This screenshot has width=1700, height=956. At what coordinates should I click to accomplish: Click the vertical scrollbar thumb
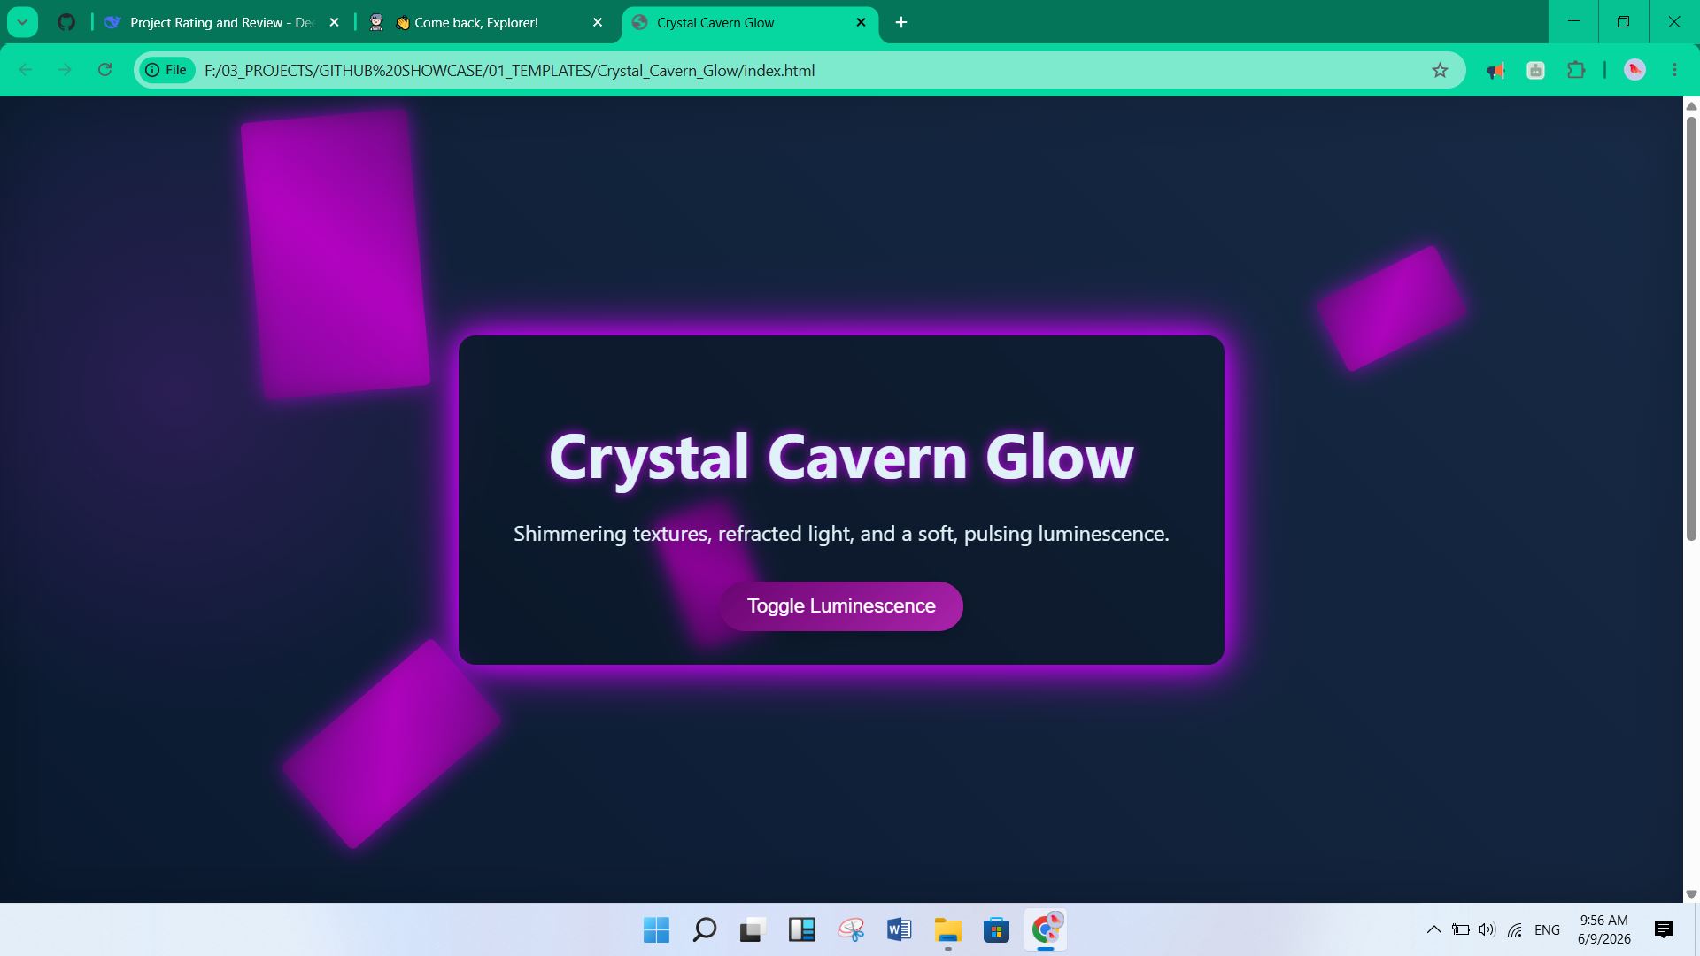pos(1691,328)
